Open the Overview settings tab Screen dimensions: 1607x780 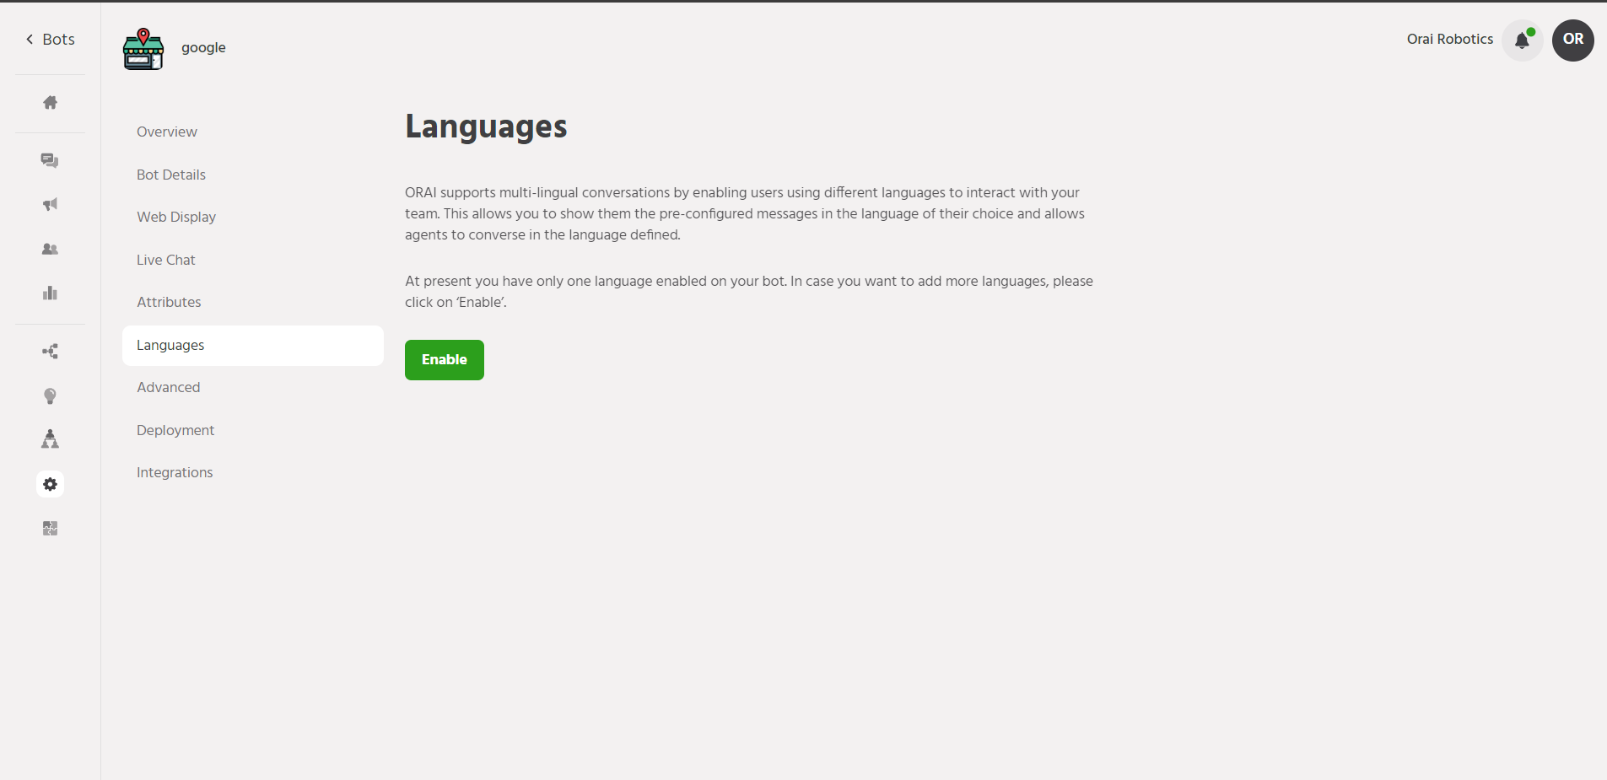coord(167,132)
